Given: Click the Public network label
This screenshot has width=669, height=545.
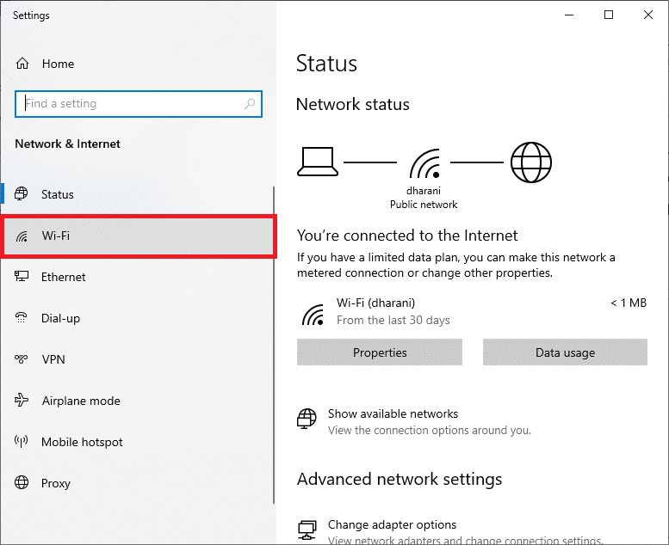Looking at the screenshot, I should pos(424,205).
